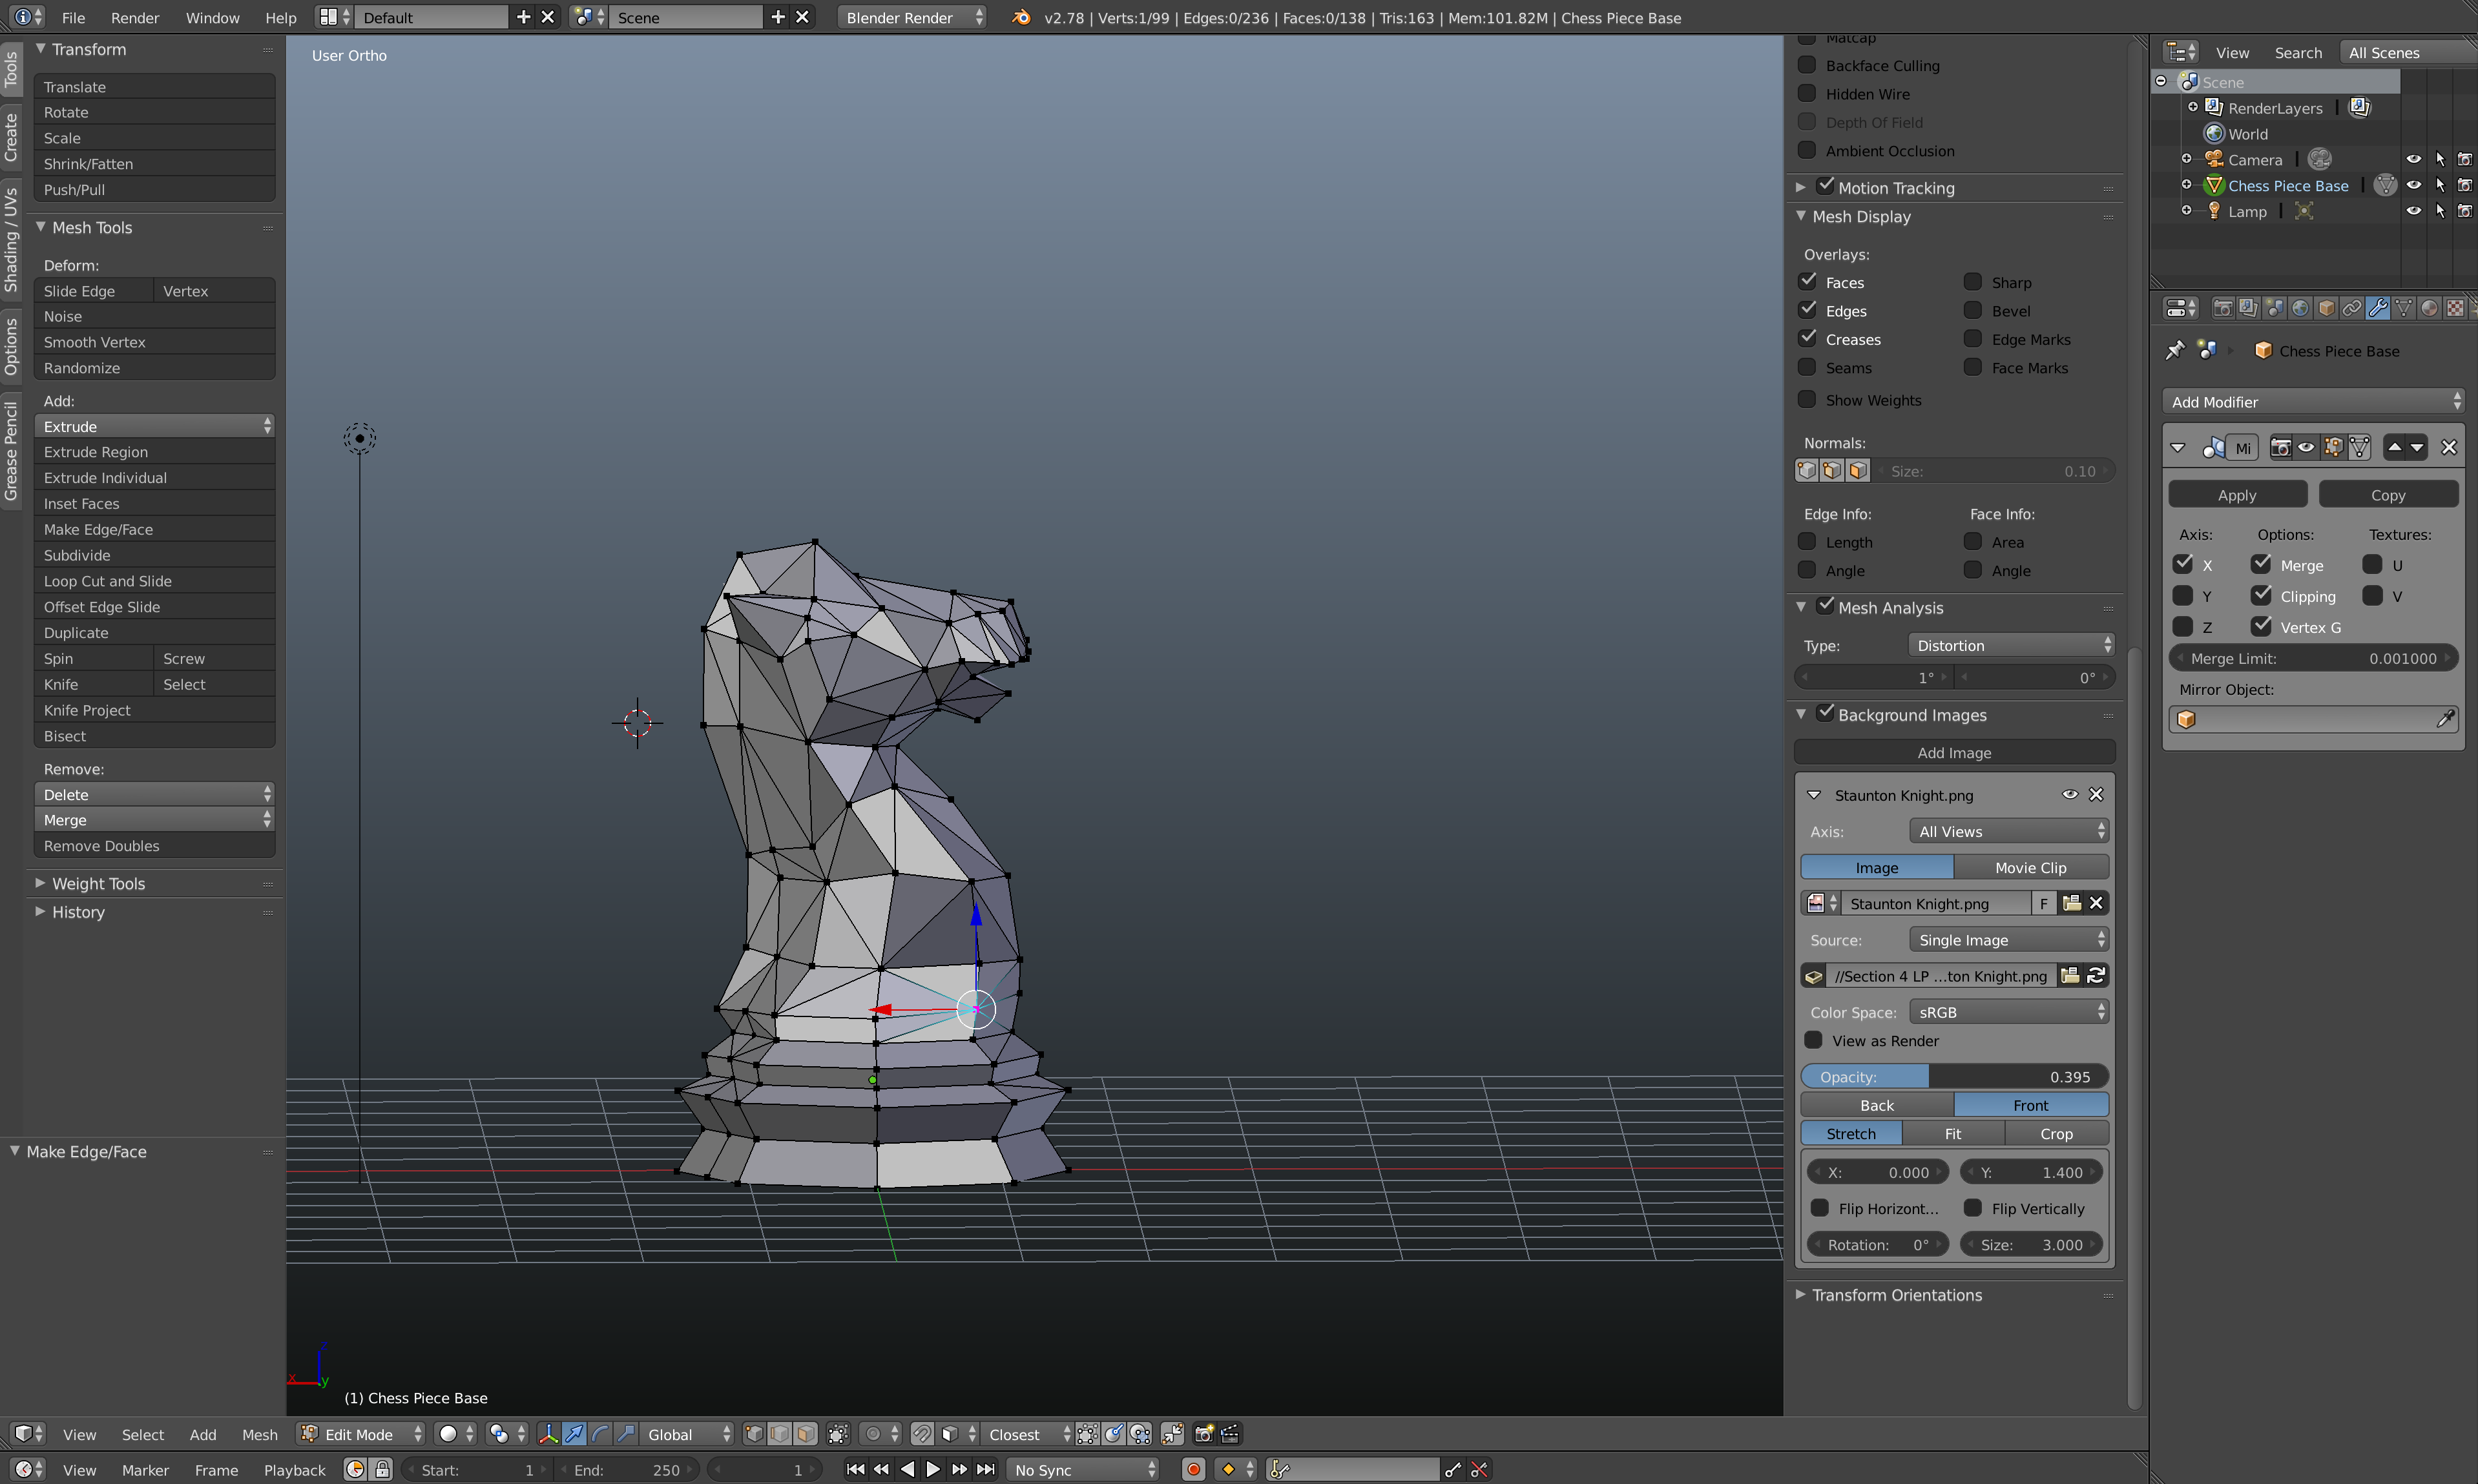
Task: Open the sRGB Color Space dropdown
Action: click(2009, 1012)
